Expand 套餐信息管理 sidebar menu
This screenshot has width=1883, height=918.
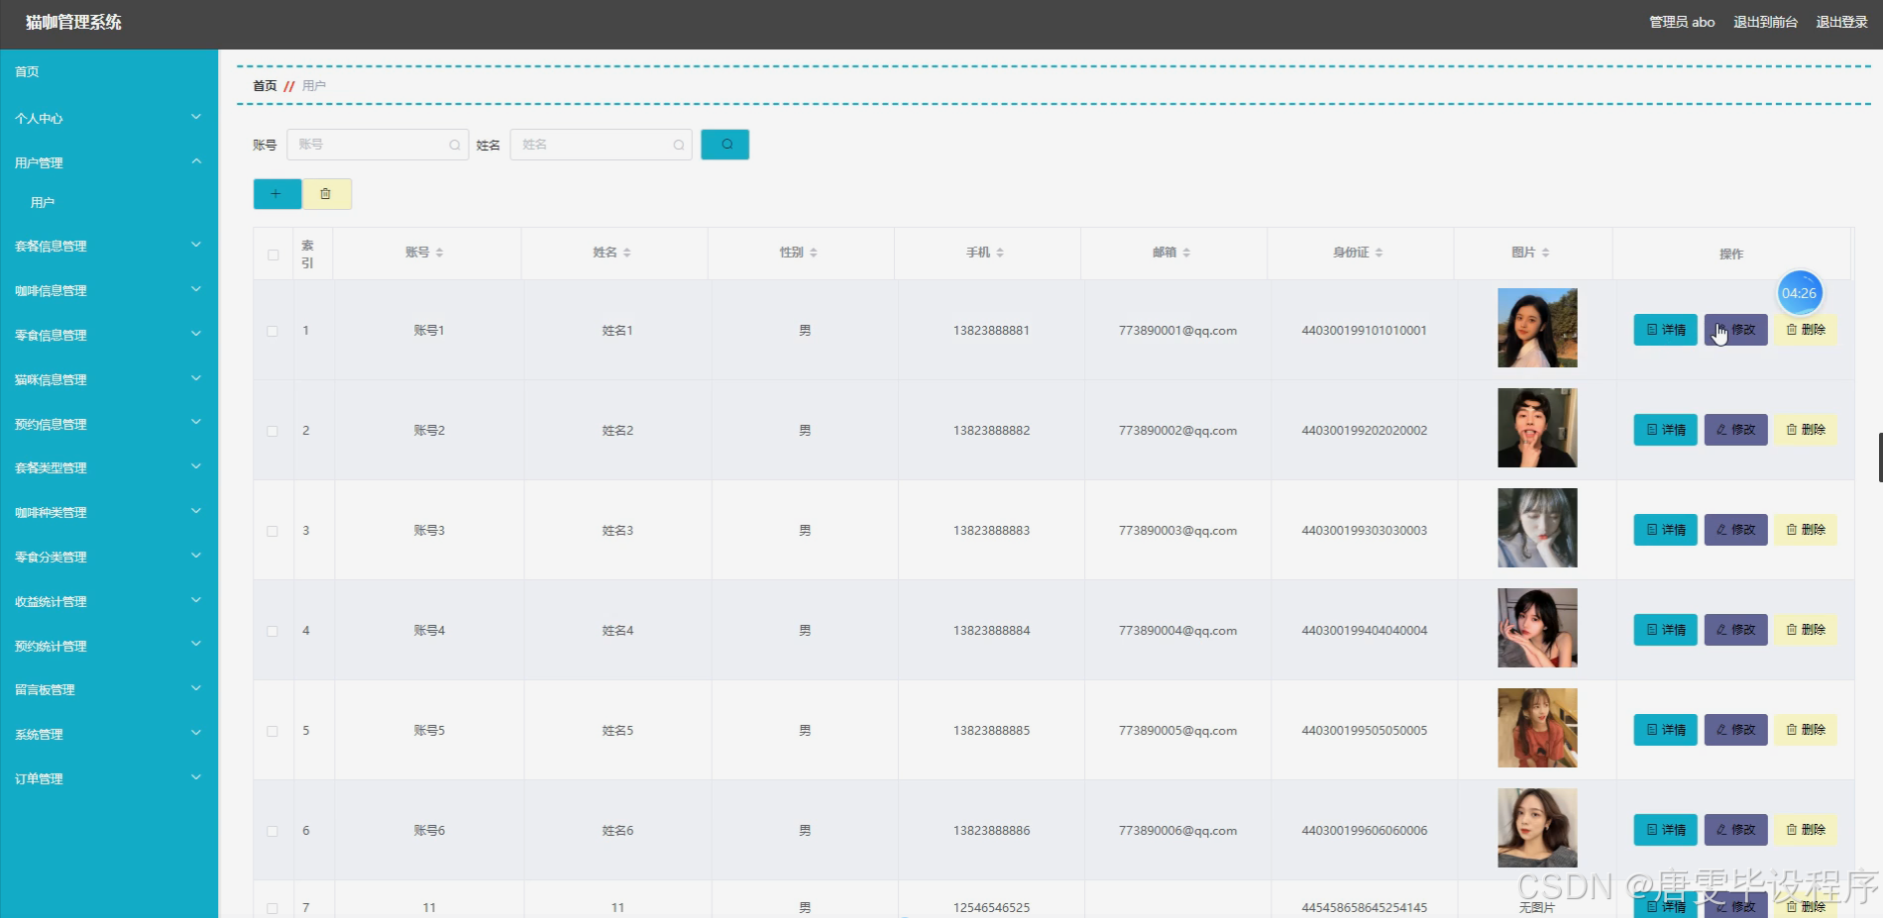(109, 246)
